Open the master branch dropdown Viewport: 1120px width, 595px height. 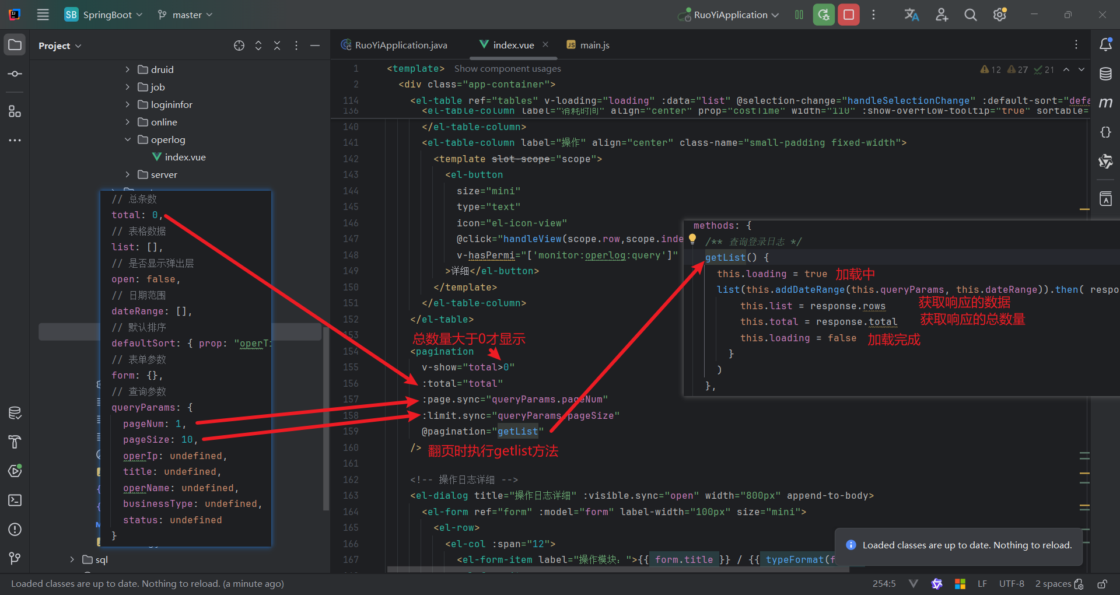[185, 15]
